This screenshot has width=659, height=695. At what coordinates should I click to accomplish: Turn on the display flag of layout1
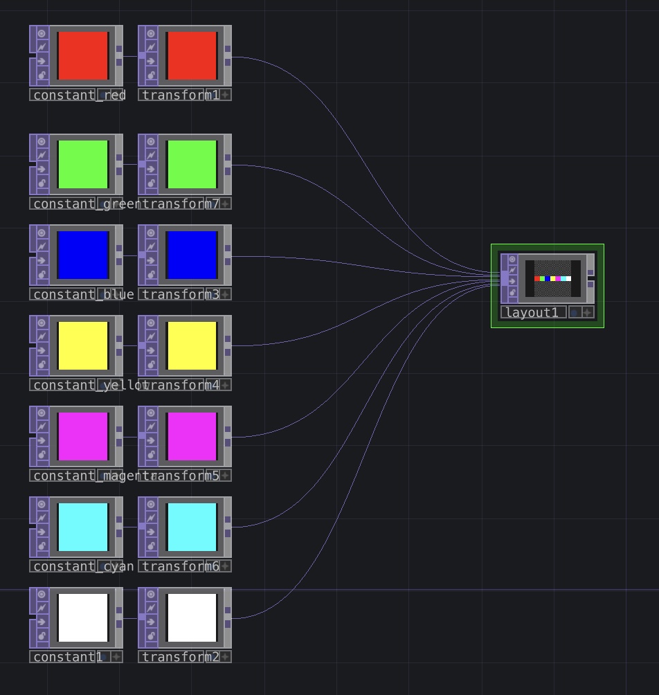coord(575,312)
